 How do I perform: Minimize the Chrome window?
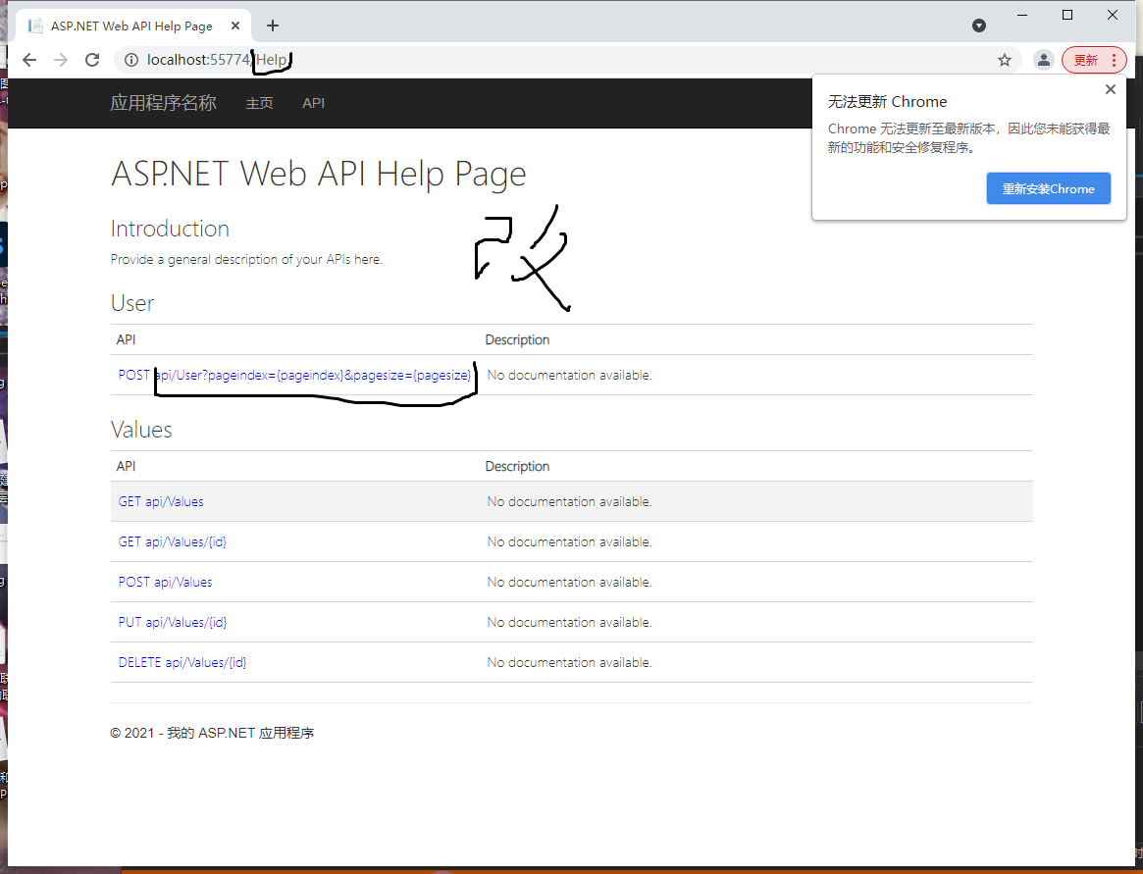coord(1022,15)
